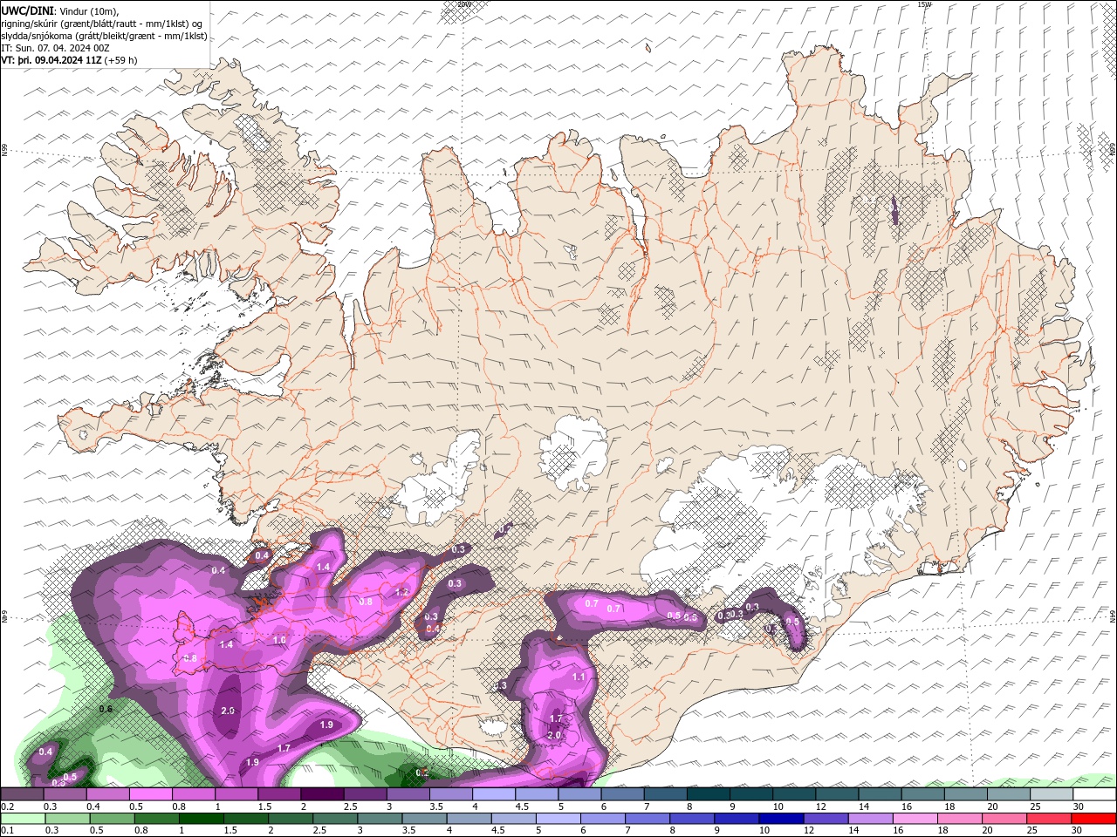Click the UWC/DINI bold title text
The width and height of the screenshot is (1117, 837).
[25, 10]
